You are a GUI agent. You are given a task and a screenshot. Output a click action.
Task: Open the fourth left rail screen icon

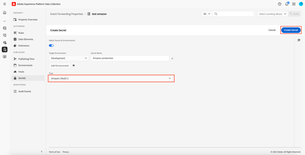[x=4, y=35]
